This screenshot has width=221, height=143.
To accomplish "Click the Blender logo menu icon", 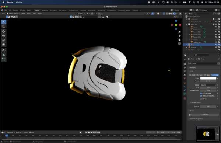I will tap(2, 10).
